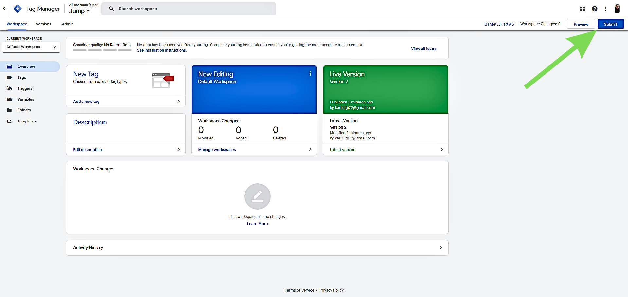Open the Help question mark icon
Image resolution: width=628 pixels, height=297 pixels.
(x=594, y=9)
